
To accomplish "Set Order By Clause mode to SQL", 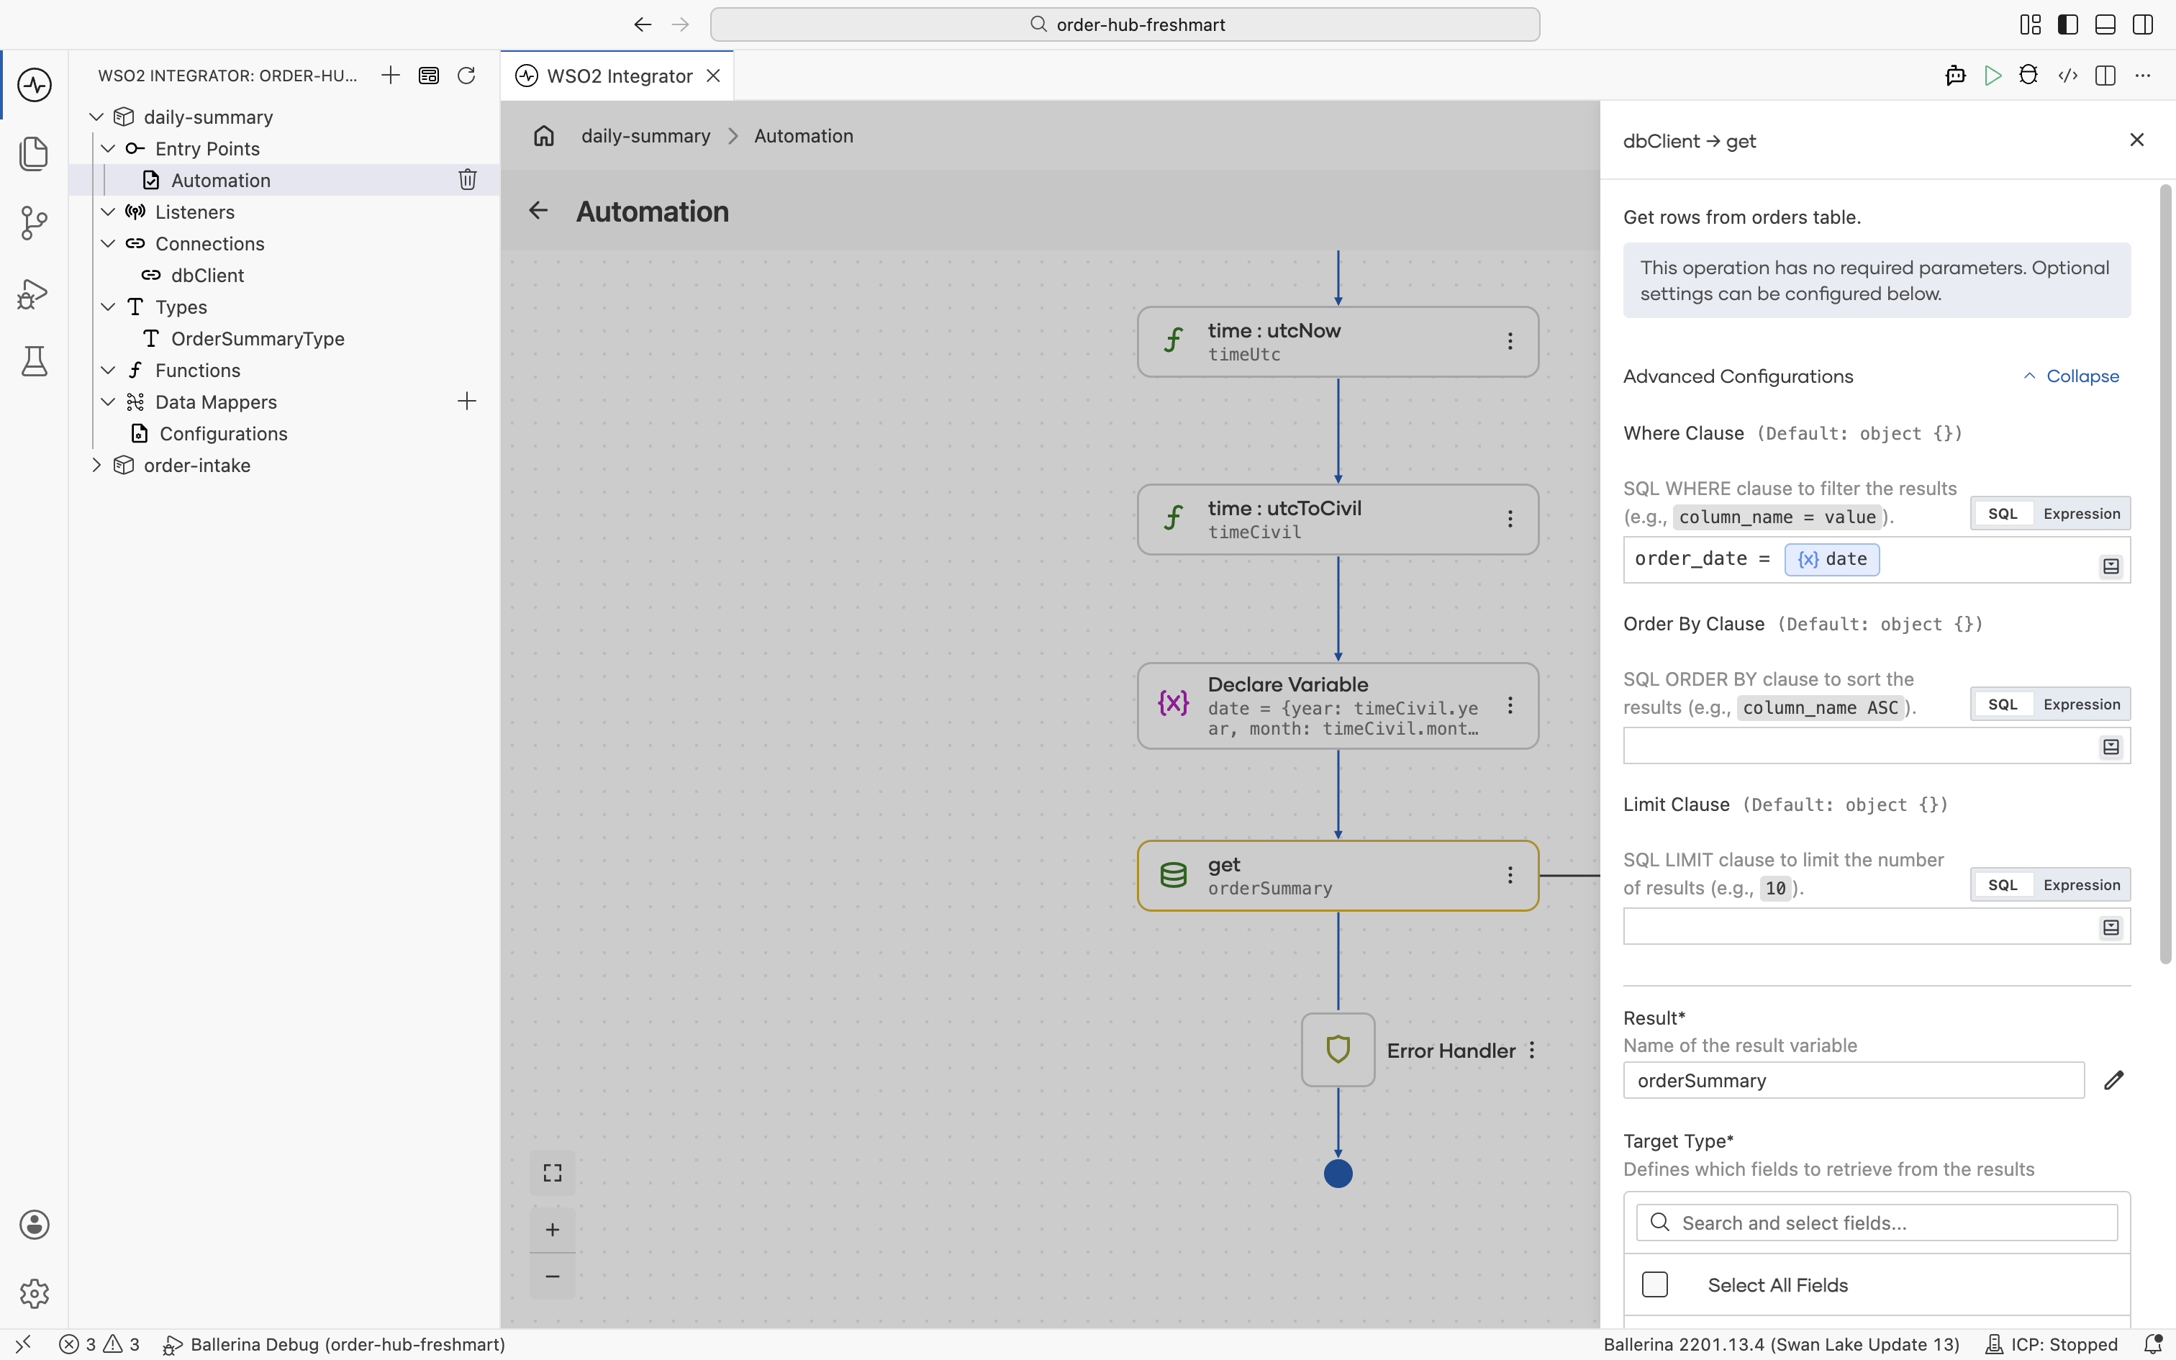I will click(x=2003, y=704).
